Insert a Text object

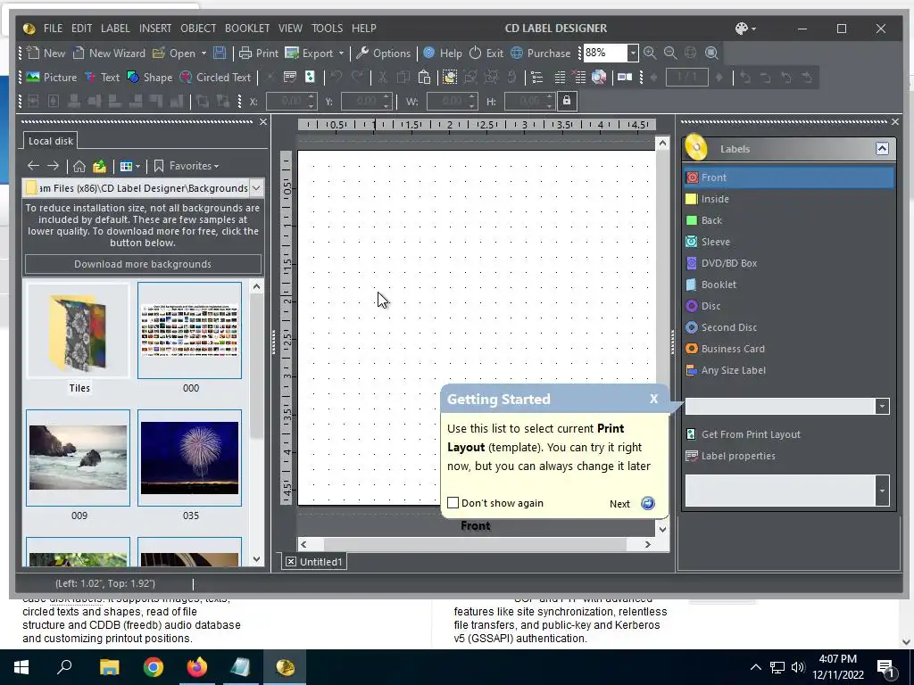[x=102, y=77]
